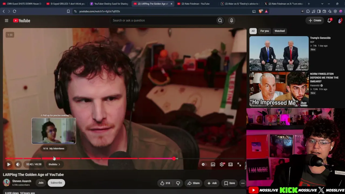Show the browser sidebar panel
This screenshot has height=194, width=345.
click(319, 11)
